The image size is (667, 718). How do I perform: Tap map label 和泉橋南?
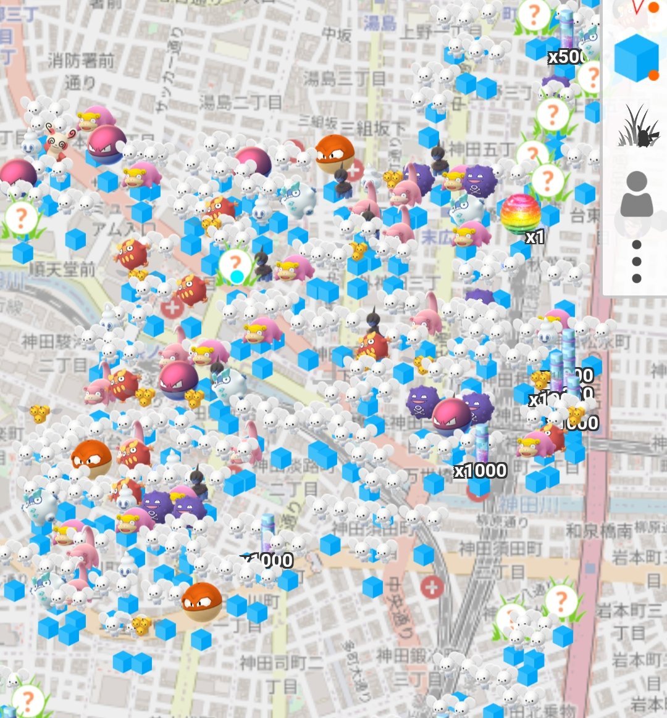pyautogui.click(x=598, y=530)
